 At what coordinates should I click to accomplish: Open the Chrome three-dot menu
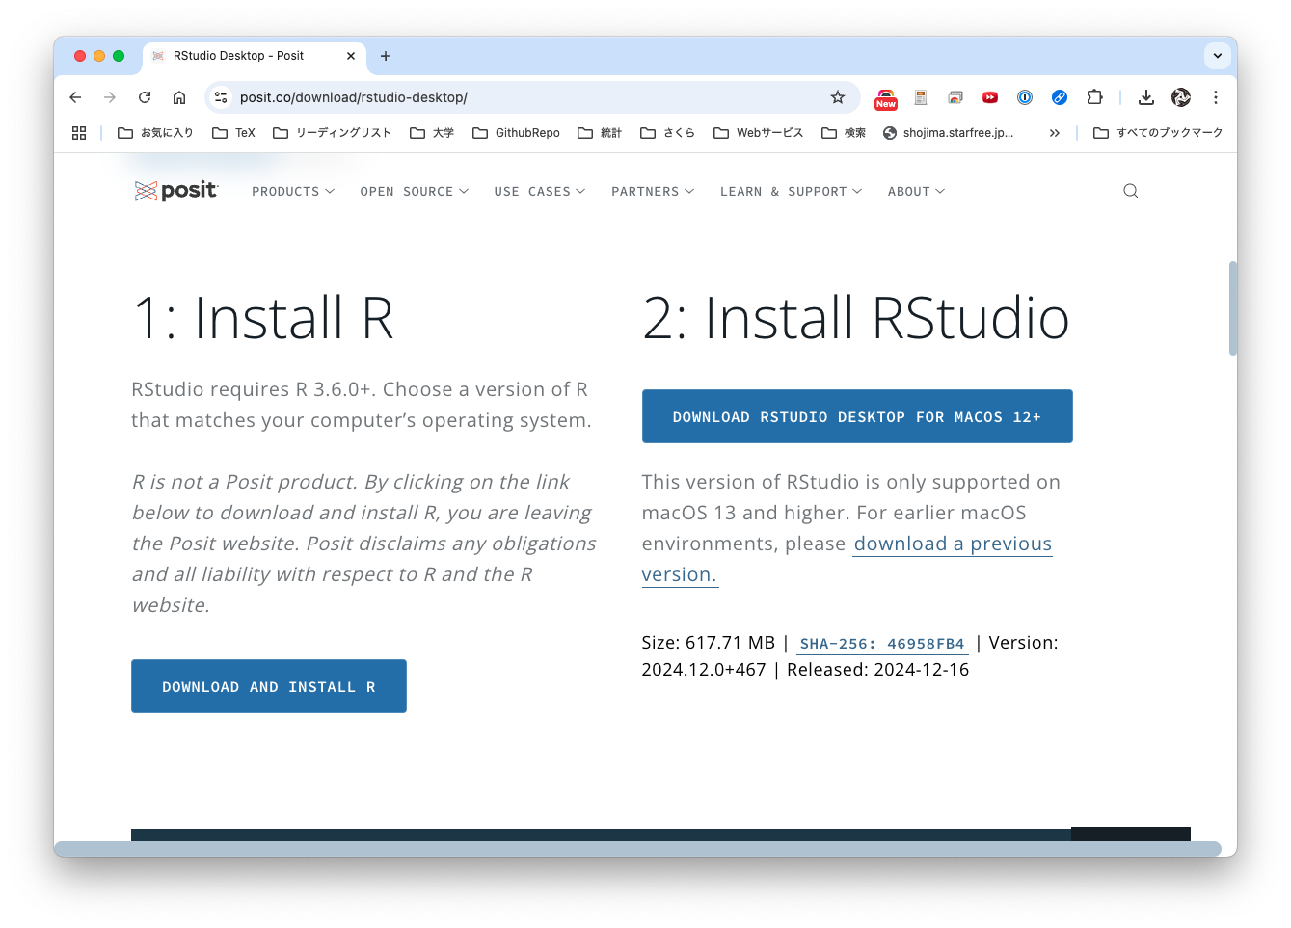[x=1215, y=97]
